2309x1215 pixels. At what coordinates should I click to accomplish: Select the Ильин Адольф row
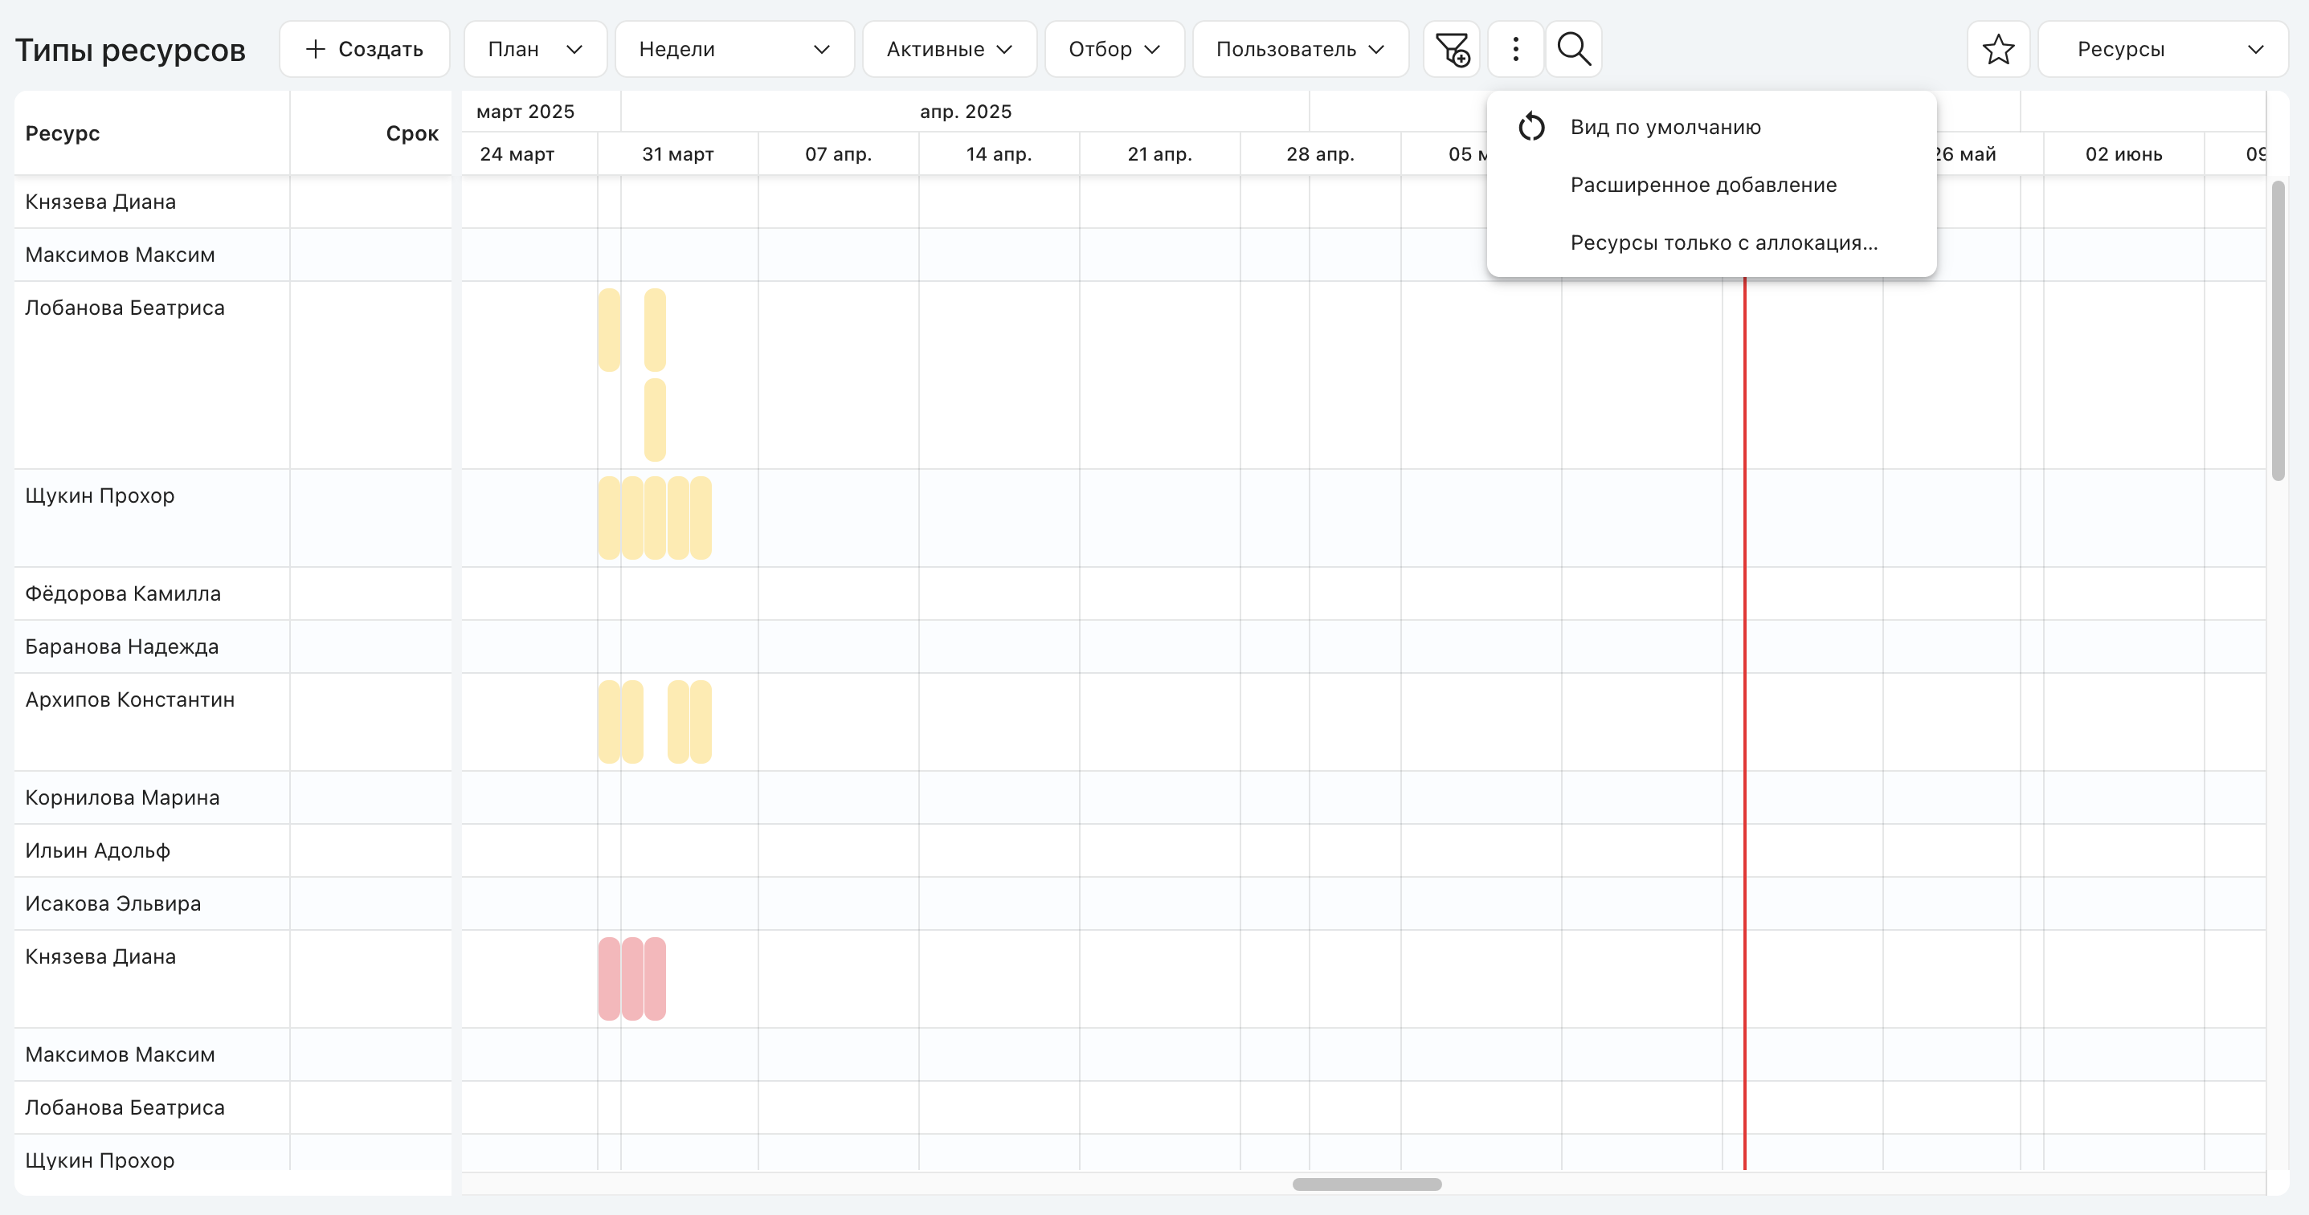tap(233, 850)
